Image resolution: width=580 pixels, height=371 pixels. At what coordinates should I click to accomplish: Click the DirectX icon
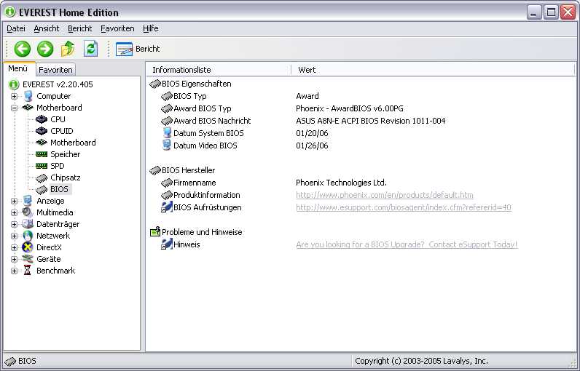(x=28, y=247)
